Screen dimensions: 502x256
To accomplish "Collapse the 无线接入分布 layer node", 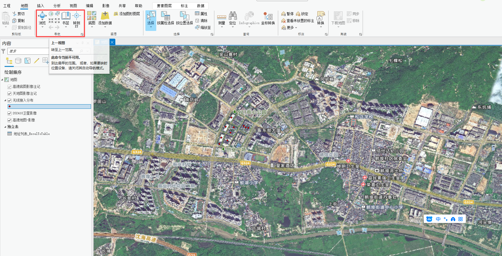I will pyautogui.click(x=5, y=101).
